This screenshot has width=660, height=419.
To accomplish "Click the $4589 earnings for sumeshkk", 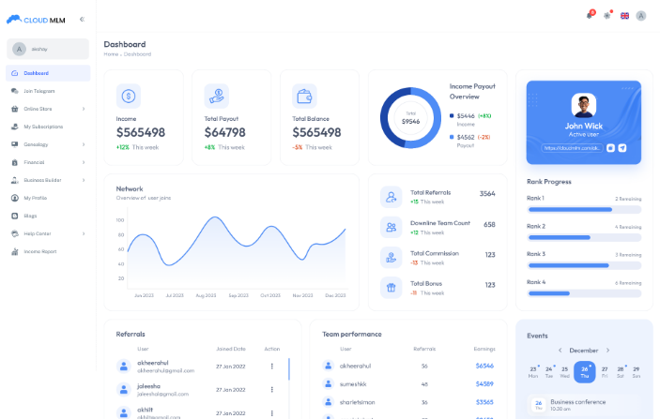I will click(484, 383).
